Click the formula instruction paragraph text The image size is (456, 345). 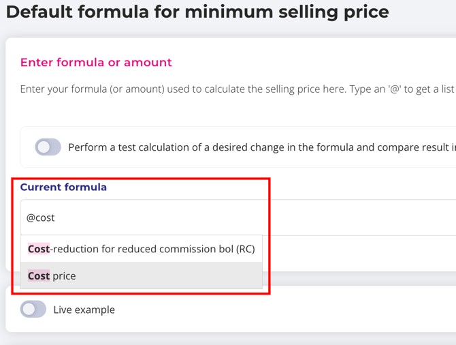point(204,89)
